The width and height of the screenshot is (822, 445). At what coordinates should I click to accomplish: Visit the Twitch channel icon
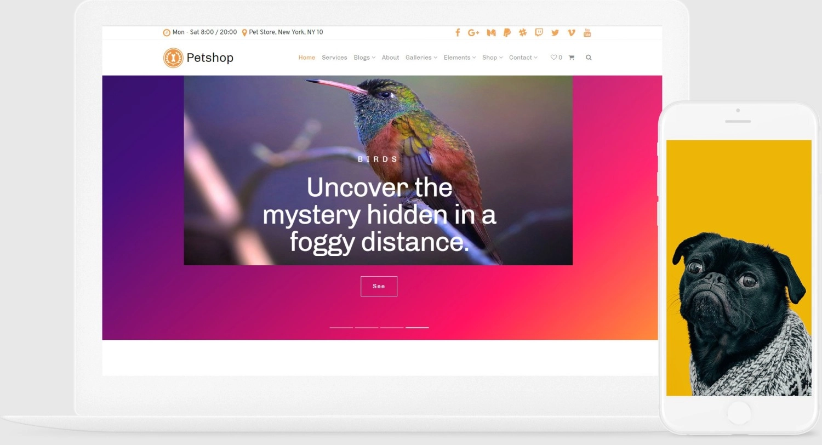tap(539, 33)
